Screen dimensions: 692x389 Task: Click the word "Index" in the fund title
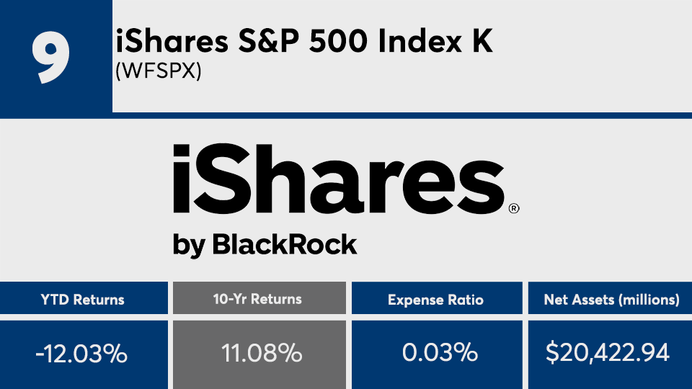417,43
